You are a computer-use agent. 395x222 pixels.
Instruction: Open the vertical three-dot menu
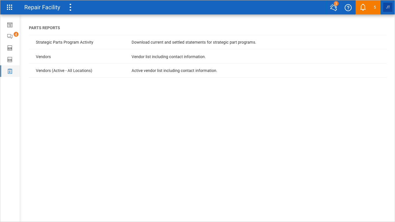70,8
